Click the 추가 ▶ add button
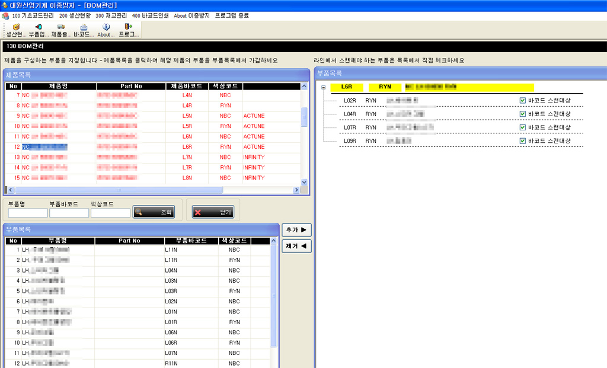 pyautogui.click(x=296, y=229)
